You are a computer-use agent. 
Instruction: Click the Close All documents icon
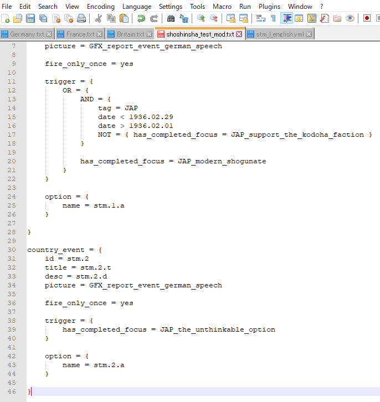69,18
